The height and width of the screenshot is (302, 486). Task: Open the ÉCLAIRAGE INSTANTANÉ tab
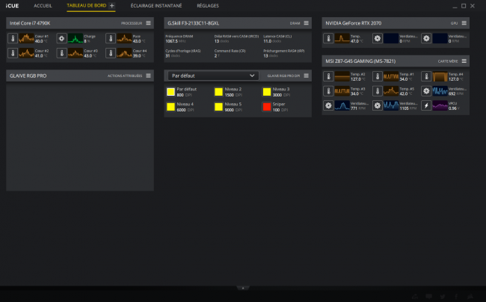click(x=156, y=5)
